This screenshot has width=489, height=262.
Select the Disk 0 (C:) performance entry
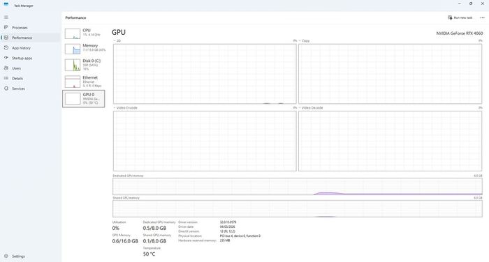(x=84, y=65)
